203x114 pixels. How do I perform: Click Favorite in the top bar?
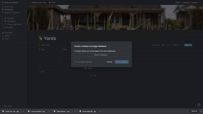pyautogui.click(x=194, y=3)
